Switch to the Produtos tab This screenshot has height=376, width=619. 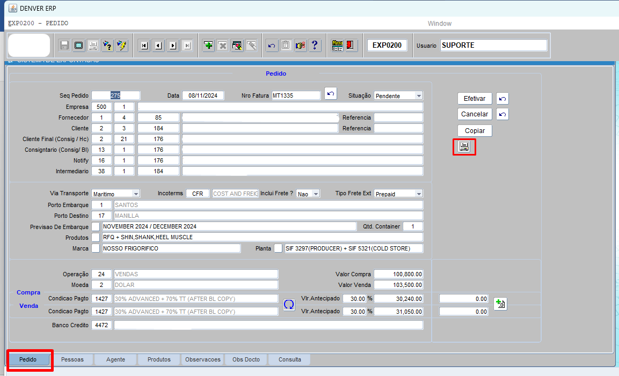click(x=159, y=359)
